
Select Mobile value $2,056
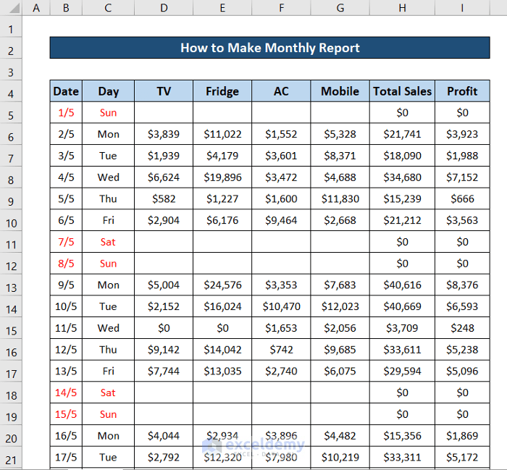tap(340, 328)
